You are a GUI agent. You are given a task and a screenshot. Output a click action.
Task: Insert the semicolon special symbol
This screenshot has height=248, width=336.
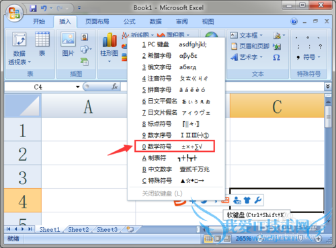point(298,46)
